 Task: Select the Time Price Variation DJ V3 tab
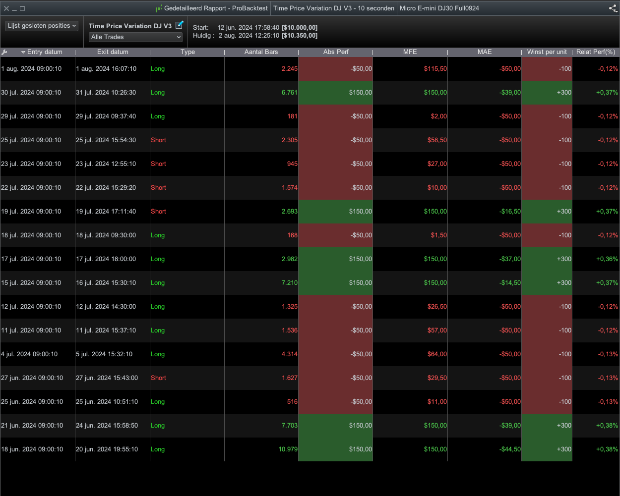[334, 8]
